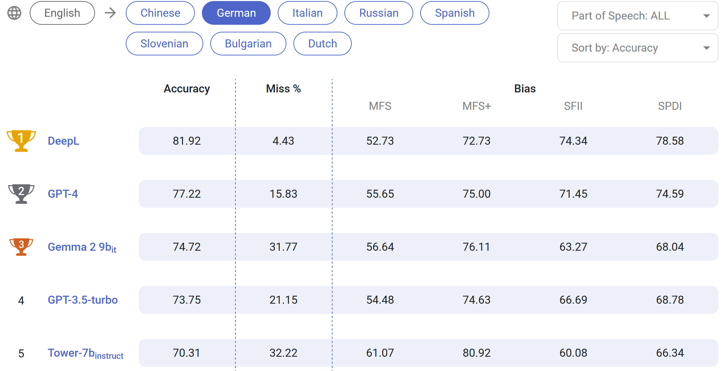The image size is (722, 371).
Task: Open the Part of Speech dropdown
Action: coord(637,16)
